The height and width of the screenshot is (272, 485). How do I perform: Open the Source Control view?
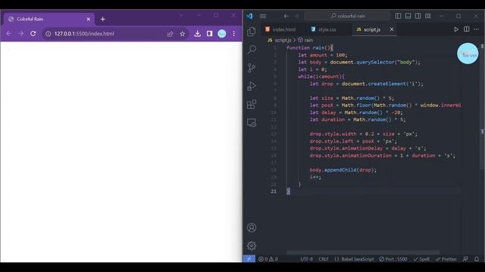tap(252, 68)
